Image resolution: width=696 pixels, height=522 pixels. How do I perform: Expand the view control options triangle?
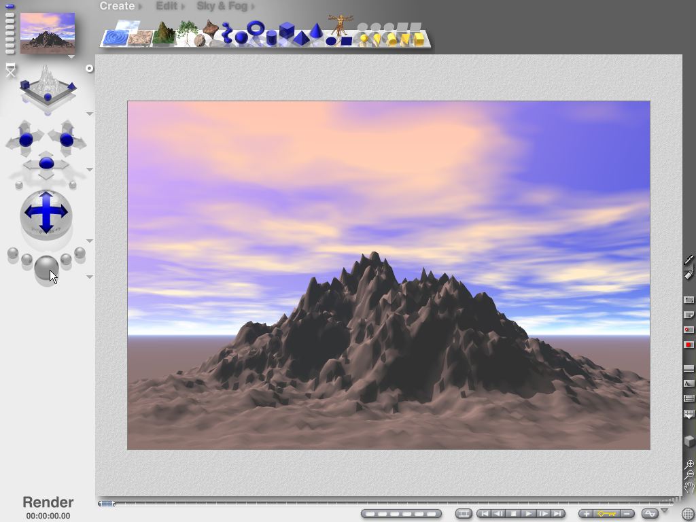[90, 114]
